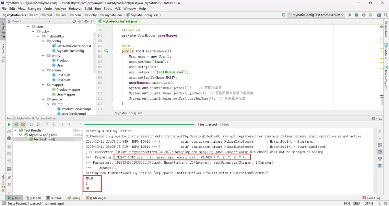Collapse the mapper package
Viewport: 389px width, 206px height.
tap(43, 85)
